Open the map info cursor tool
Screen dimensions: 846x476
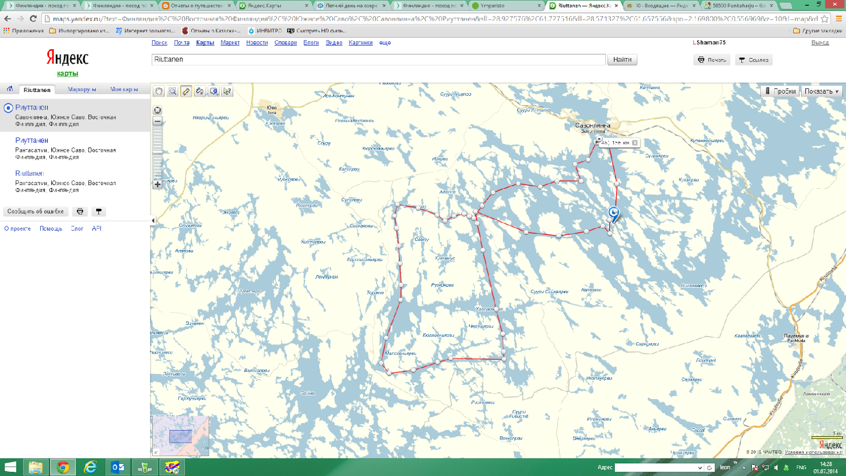click(227, 91)
